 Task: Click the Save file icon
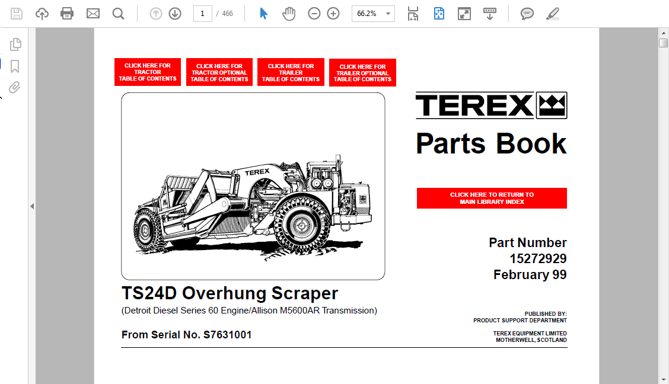point(17,14)
